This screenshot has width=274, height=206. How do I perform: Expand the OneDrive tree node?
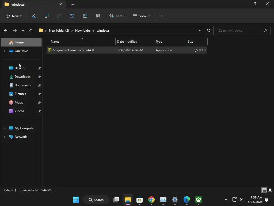[5, 51]
